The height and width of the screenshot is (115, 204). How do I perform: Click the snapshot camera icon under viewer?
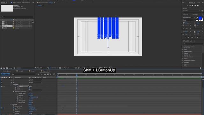[60, 68]
